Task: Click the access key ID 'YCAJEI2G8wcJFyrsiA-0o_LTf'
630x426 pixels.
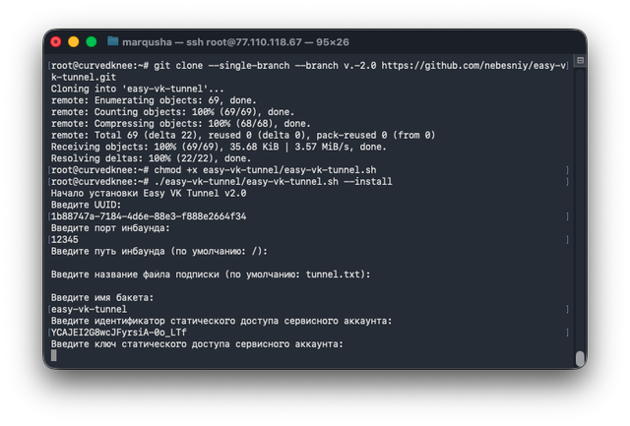Action: point(119,333)
